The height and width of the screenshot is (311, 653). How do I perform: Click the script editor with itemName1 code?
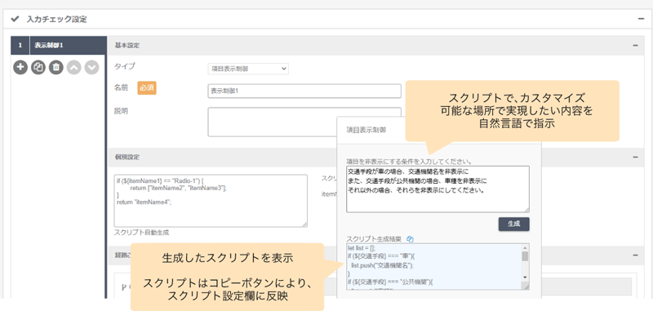click(x=211, y=201)
